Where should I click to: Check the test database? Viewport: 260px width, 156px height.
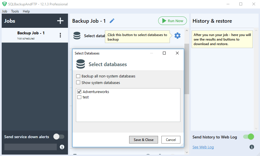pyautogui.click(x=79, y=97)
